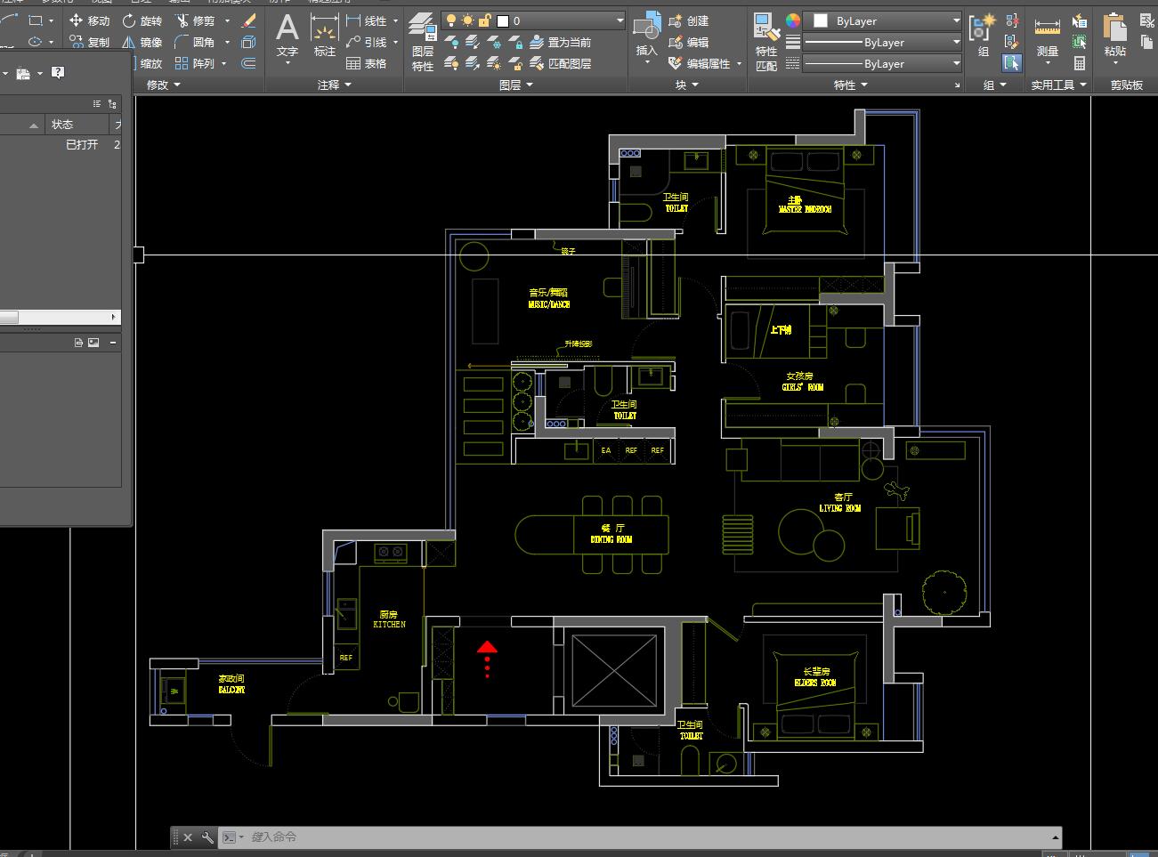This screenshot has height=857, width=1158.
Task: Click the help icon in the palette toolbar
Action: [x=58, y=73]
